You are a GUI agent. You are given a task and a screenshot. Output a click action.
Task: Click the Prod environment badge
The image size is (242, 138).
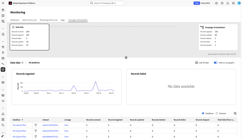pos(197,3)
